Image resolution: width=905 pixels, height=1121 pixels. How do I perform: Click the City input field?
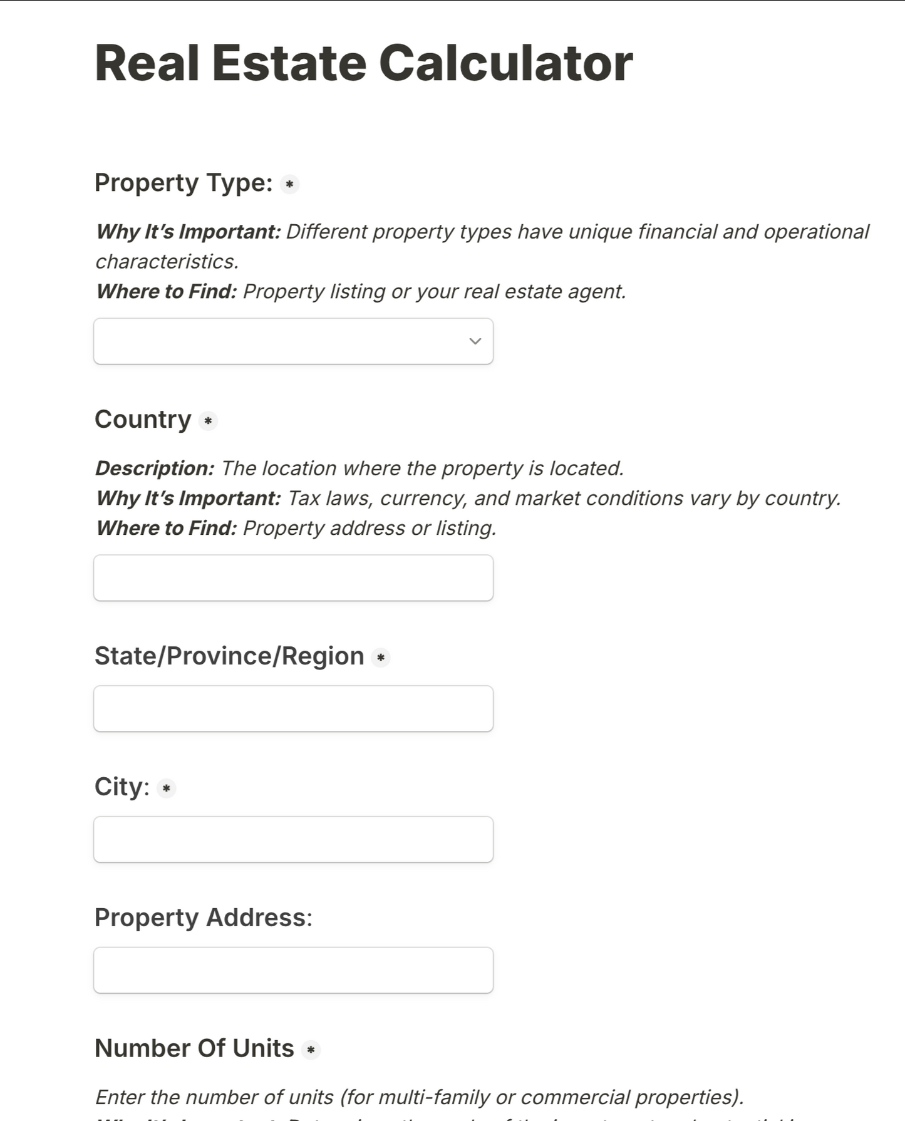tap(293, 839)
